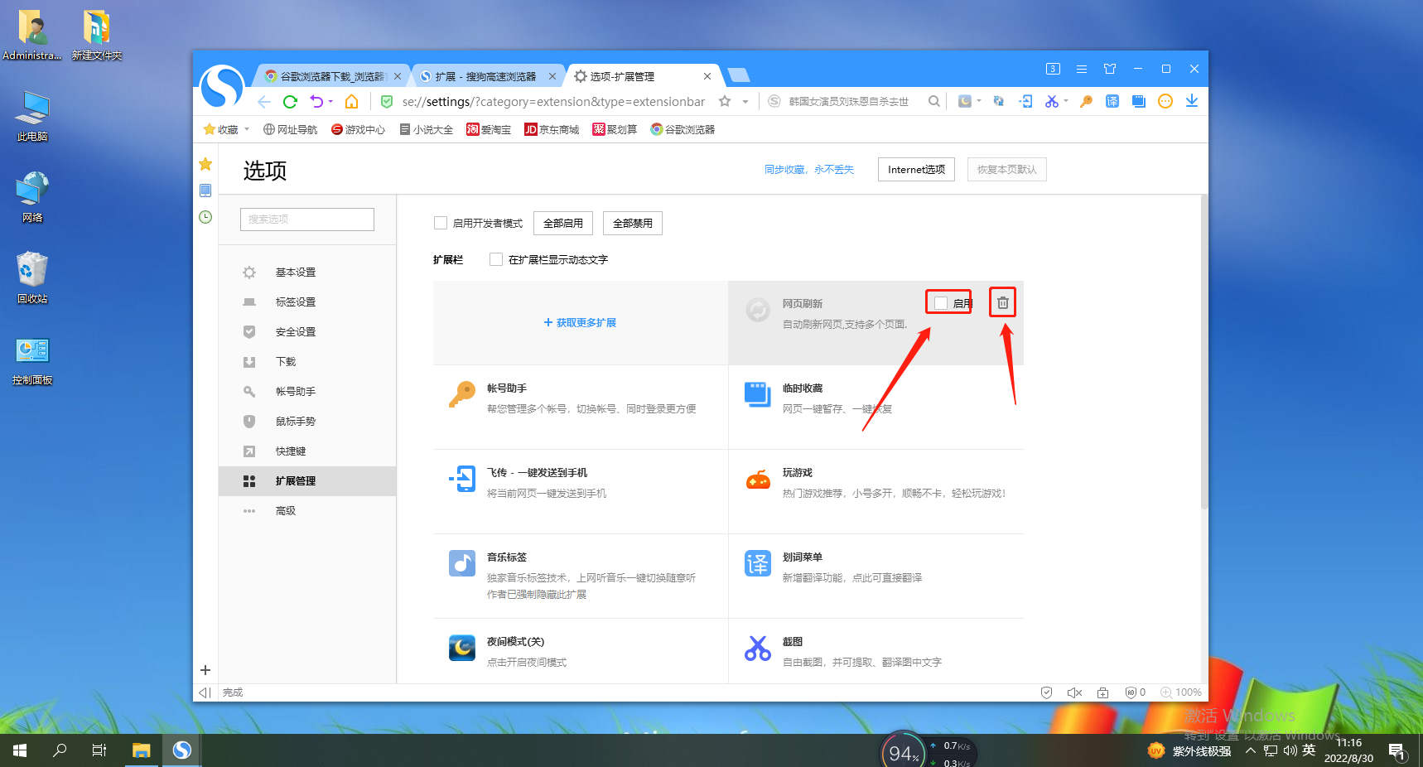This screenshot has height=767, width=1423.
Task: Open Windows Start menu
Action: point(20,750)
